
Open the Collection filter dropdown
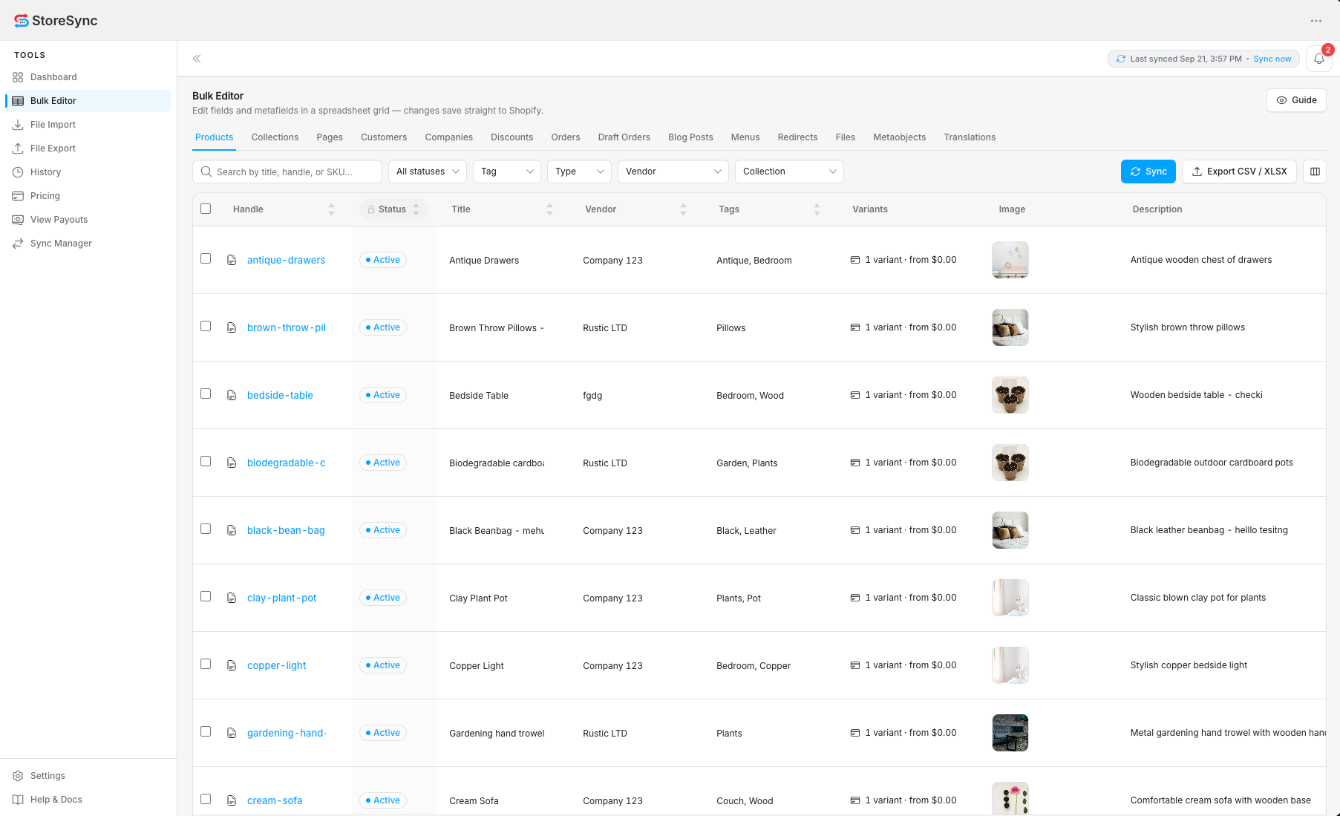point(789,172)
